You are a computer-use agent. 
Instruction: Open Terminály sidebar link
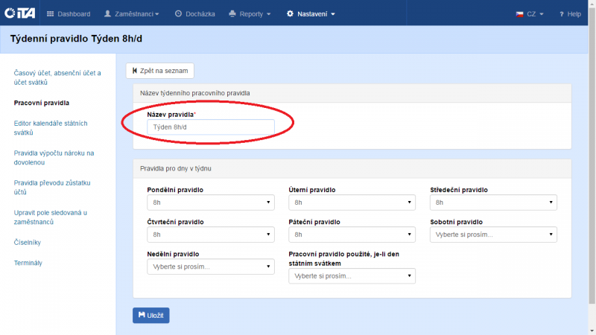click(28, 263)
